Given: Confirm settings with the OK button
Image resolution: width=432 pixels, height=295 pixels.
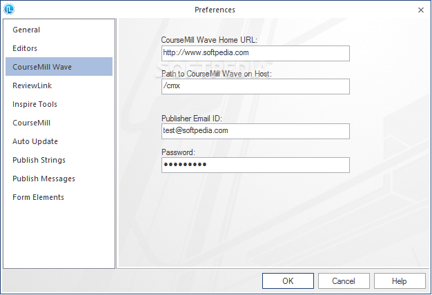Looking at the screenshot, I should 288,281.
